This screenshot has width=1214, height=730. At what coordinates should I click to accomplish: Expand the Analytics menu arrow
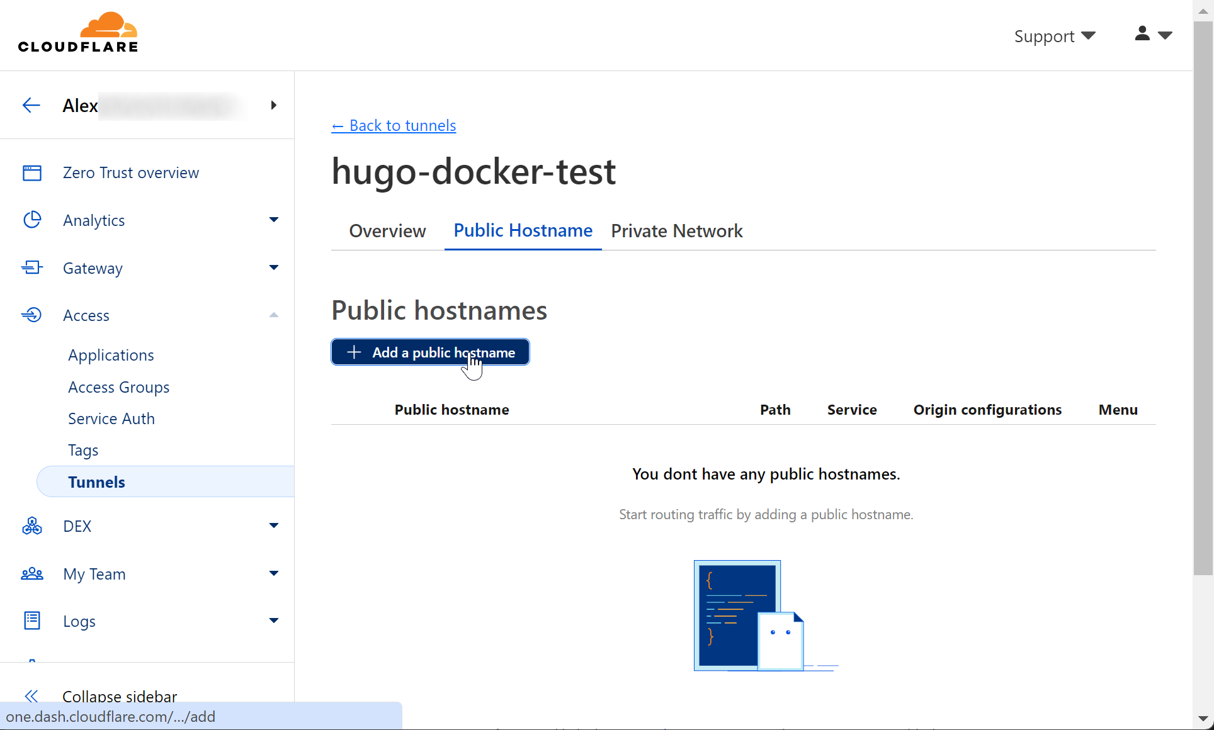pyautogui.click(x=274, y=220)
